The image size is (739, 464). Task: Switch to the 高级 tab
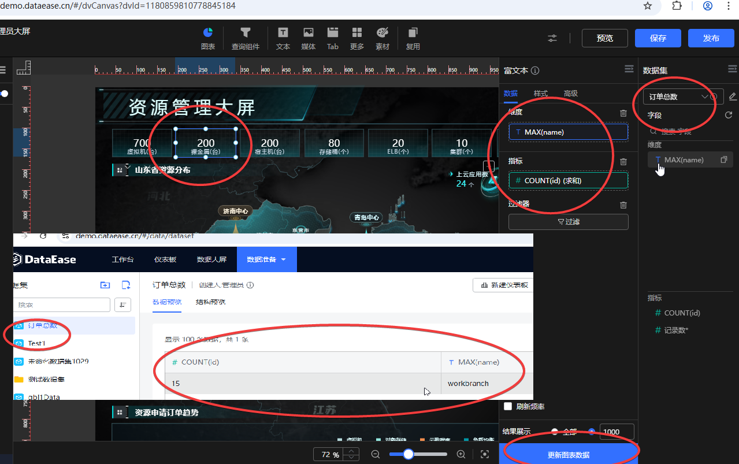570,93
